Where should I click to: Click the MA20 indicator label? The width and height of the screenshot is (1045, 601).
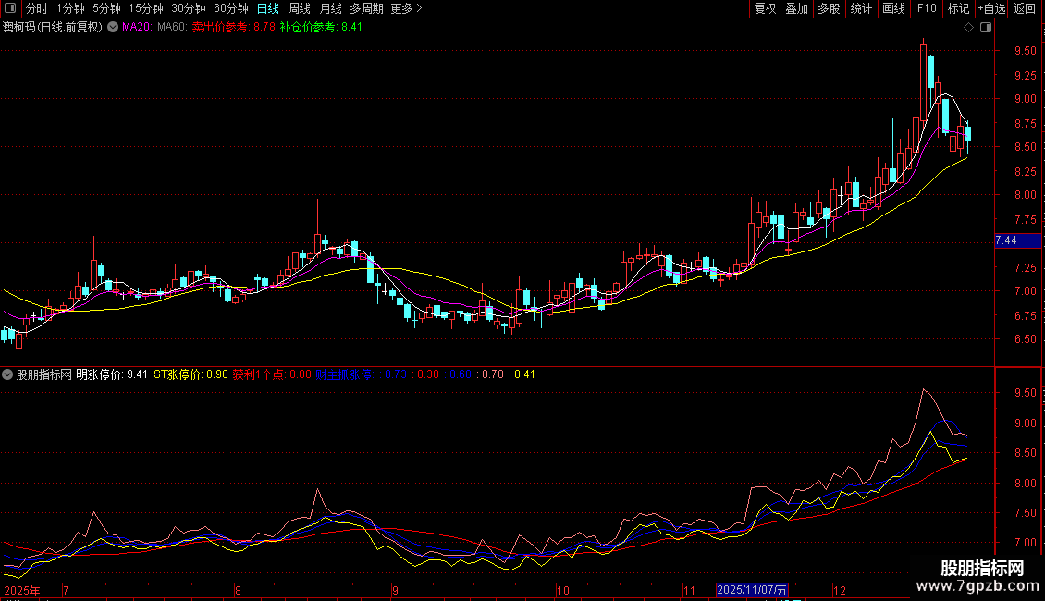coord(137,28)
